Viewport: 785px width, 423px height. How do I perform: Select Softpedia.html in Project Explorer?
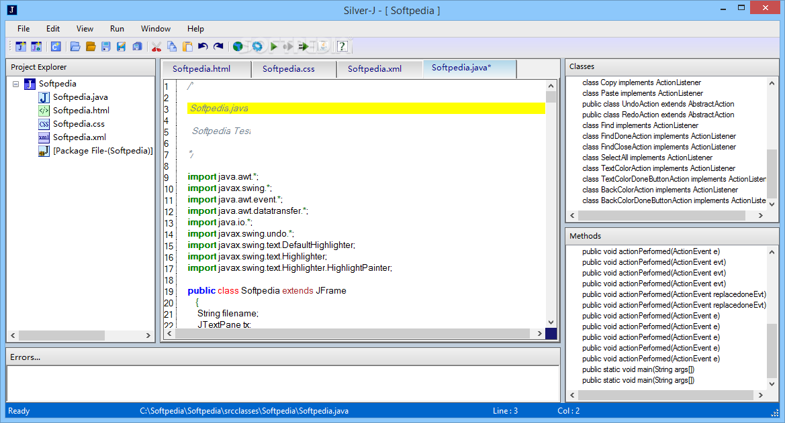[81, 111]
